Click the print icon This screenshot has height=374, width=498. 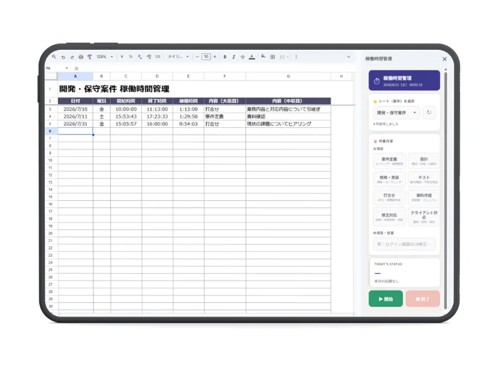(81, 57)
